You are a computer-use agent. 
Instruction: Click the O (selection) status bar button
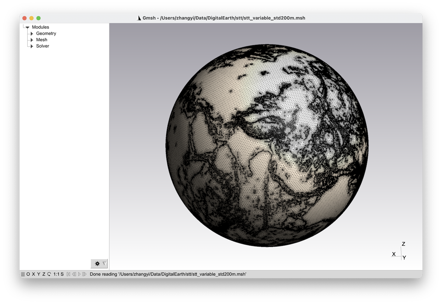point(28,274)
